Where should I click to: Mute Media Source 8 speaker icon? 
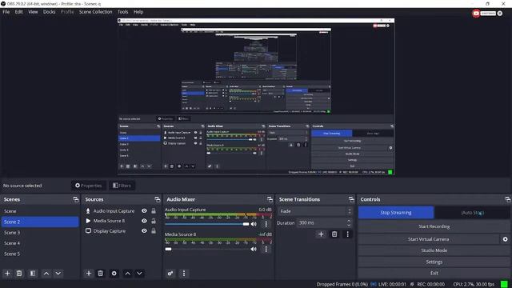[254, 249]
